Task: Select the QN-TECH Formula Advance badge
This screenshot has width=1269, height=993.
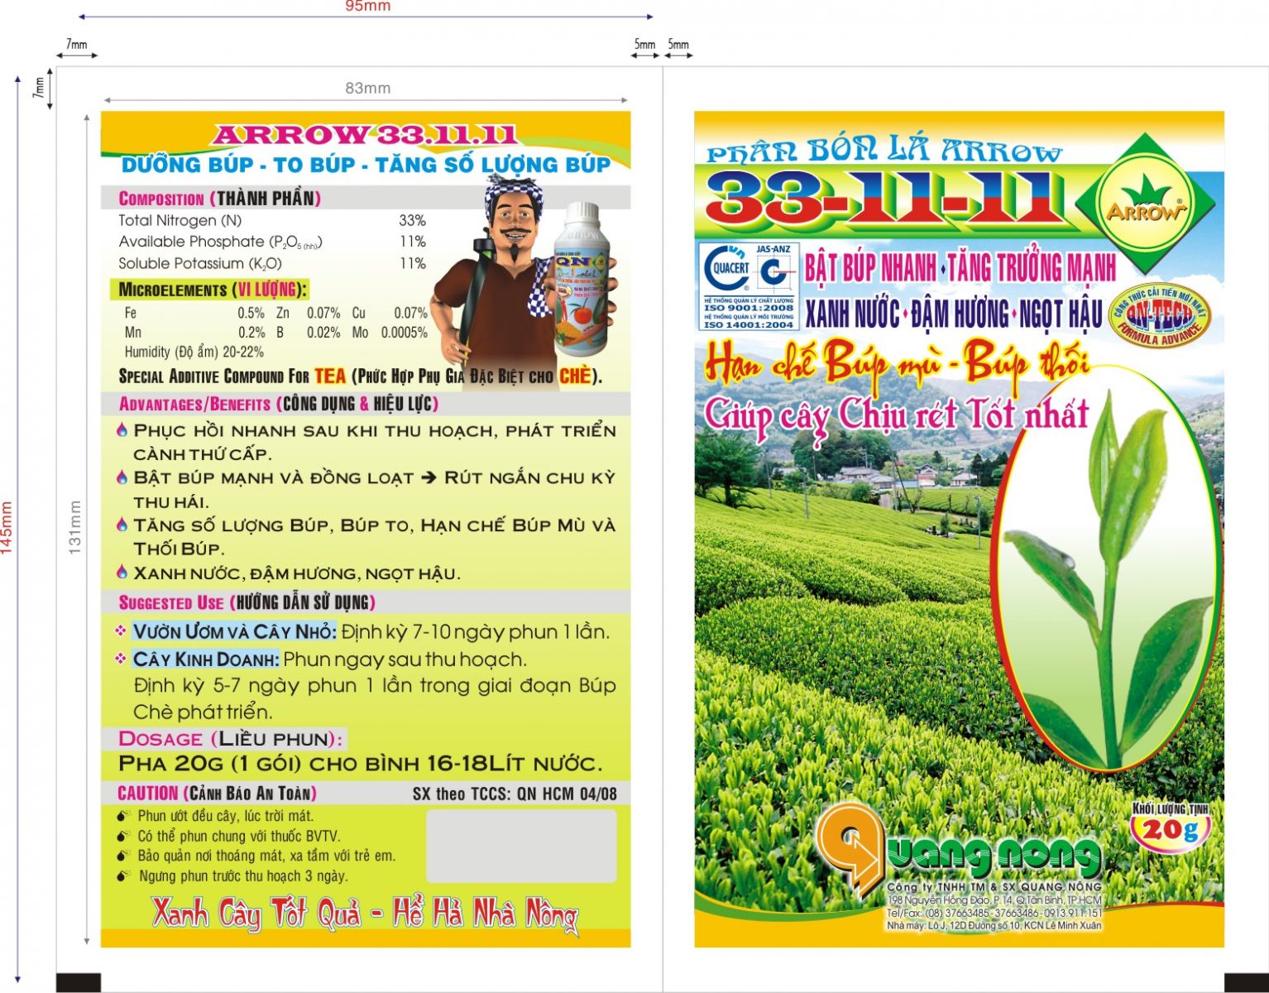Action: point(1158,314)
